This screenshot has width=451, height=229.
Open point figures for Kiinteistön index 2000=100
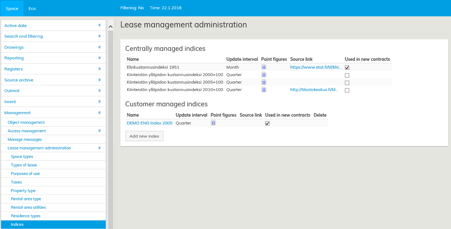tap(264, 75)
